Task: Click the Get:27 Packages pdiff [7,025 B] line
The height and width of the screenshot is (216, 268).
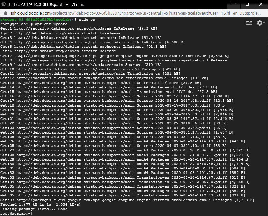Action: [125, 150]
